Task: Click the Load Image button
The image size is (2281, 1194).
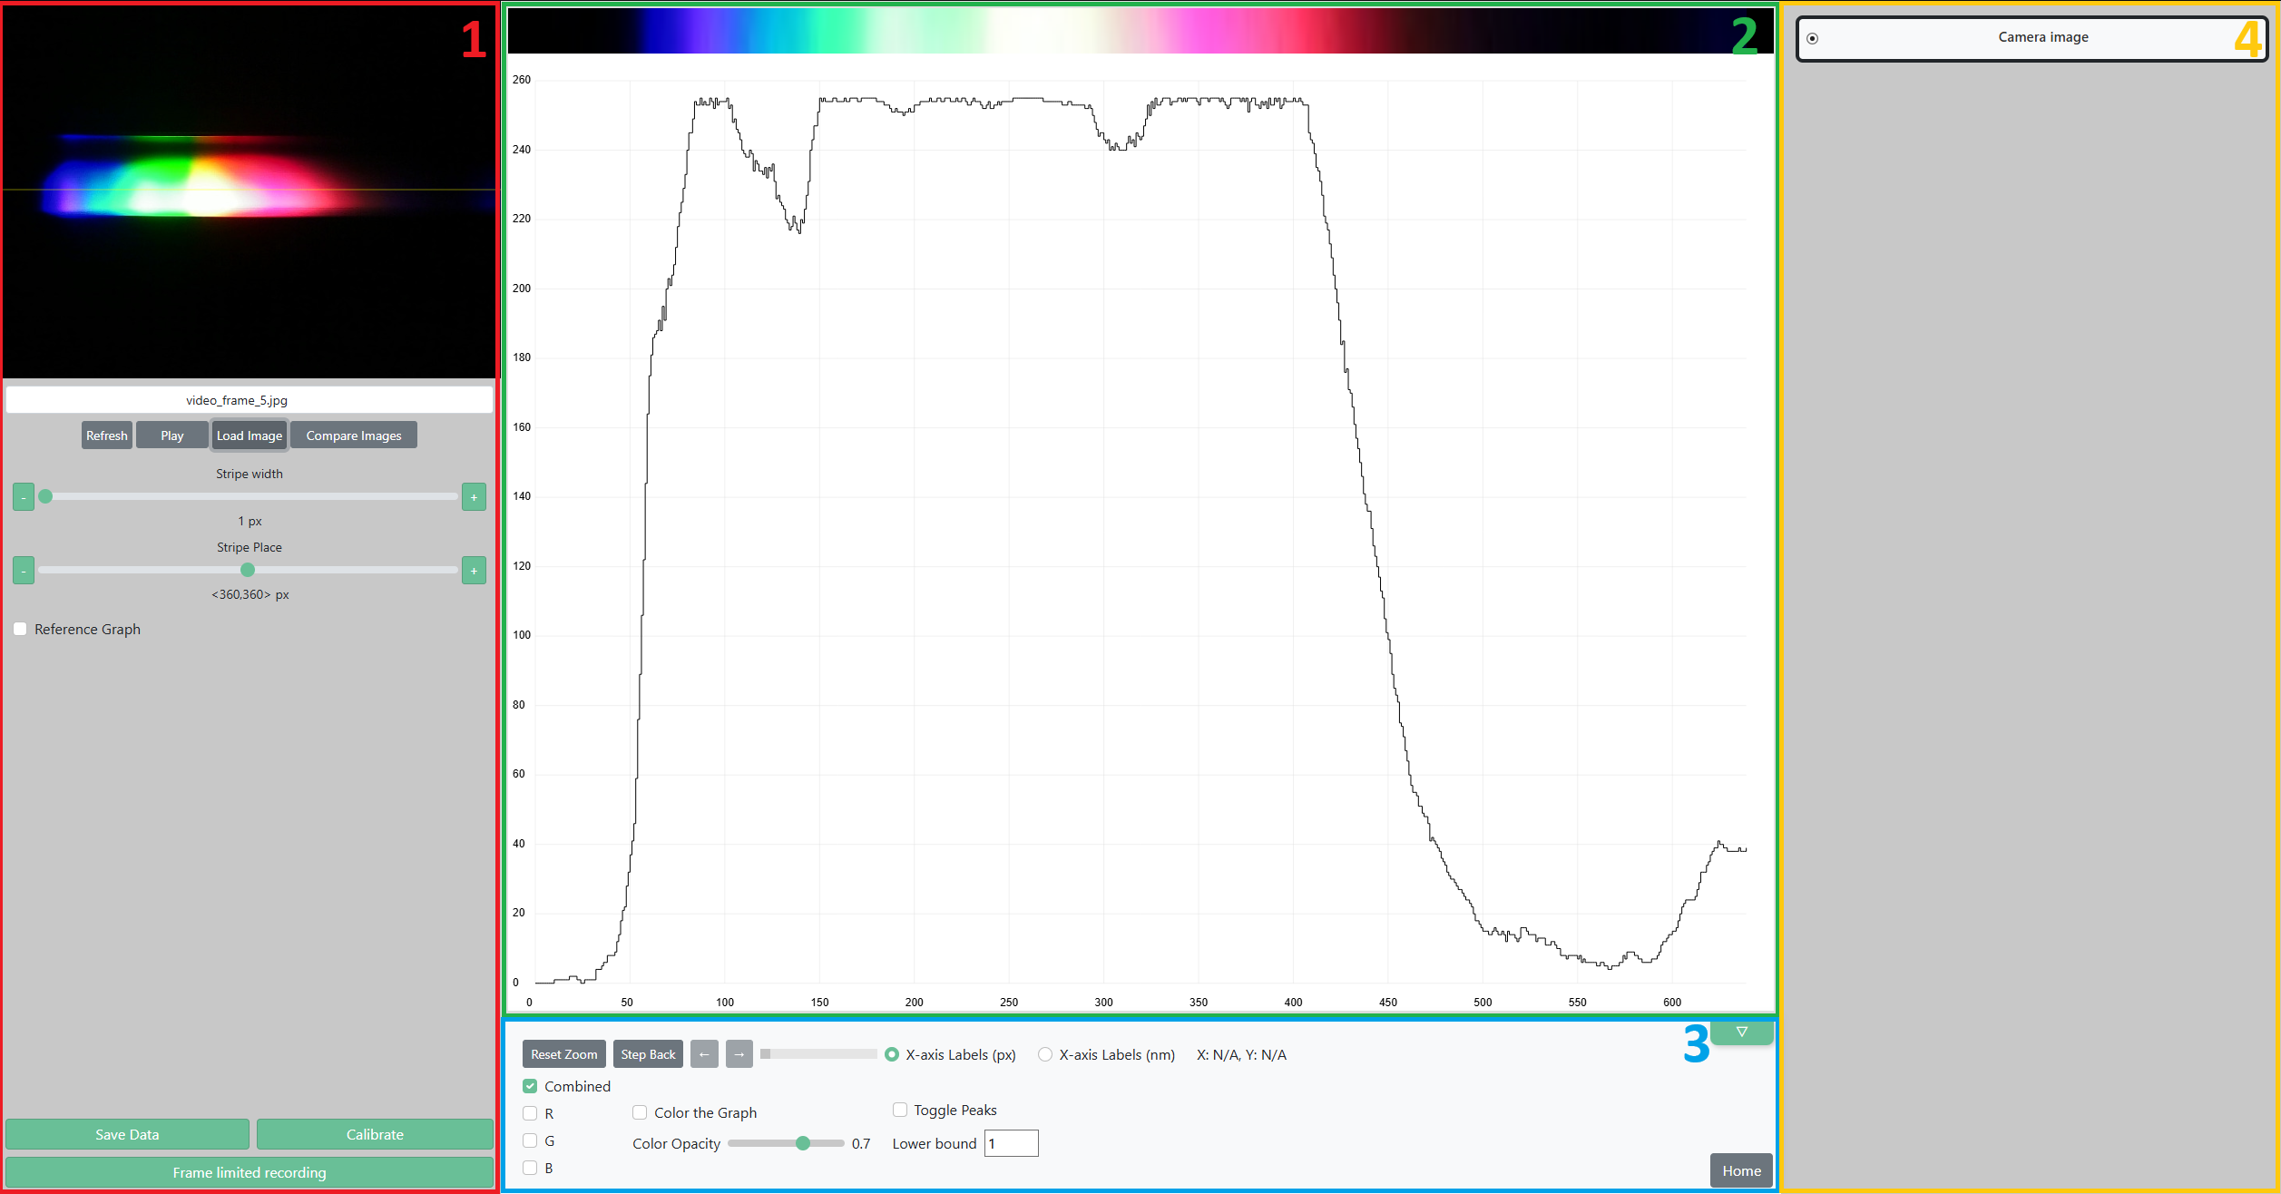Action: pyautogui.click(x=250, y=436)
